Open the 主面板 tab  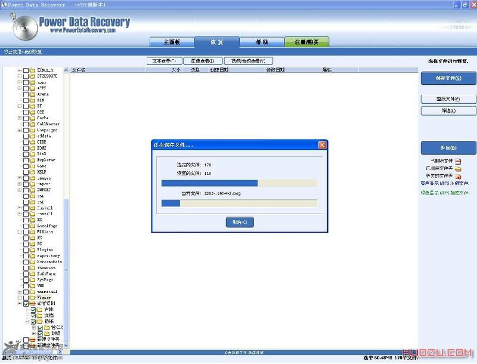click(x=172, y=42)
